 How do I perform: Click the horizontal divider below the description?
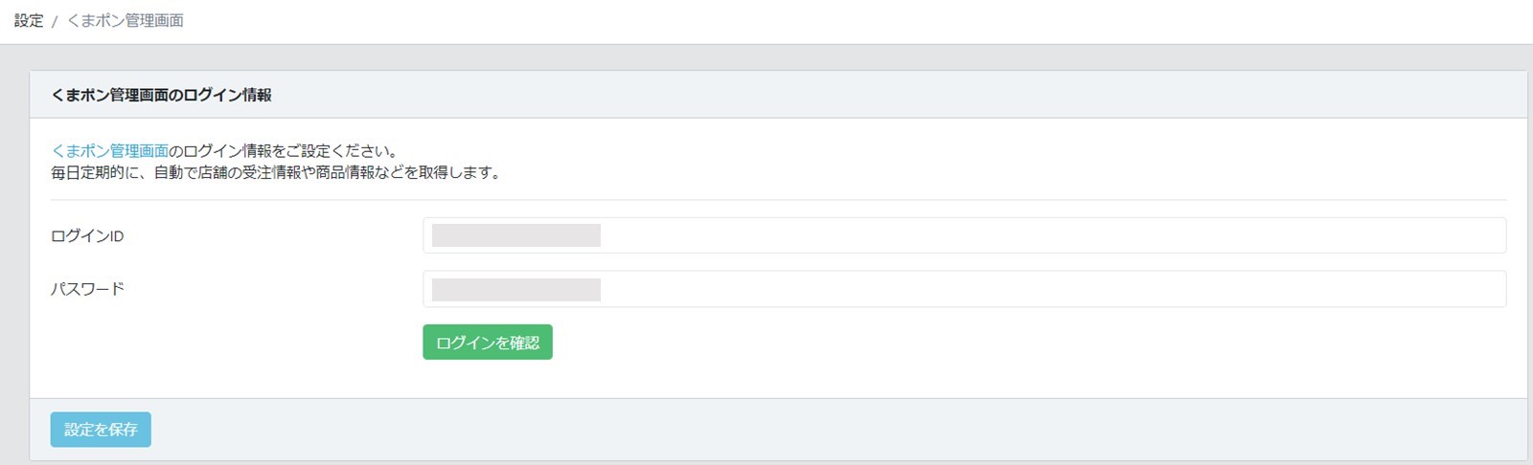point(778,200)
